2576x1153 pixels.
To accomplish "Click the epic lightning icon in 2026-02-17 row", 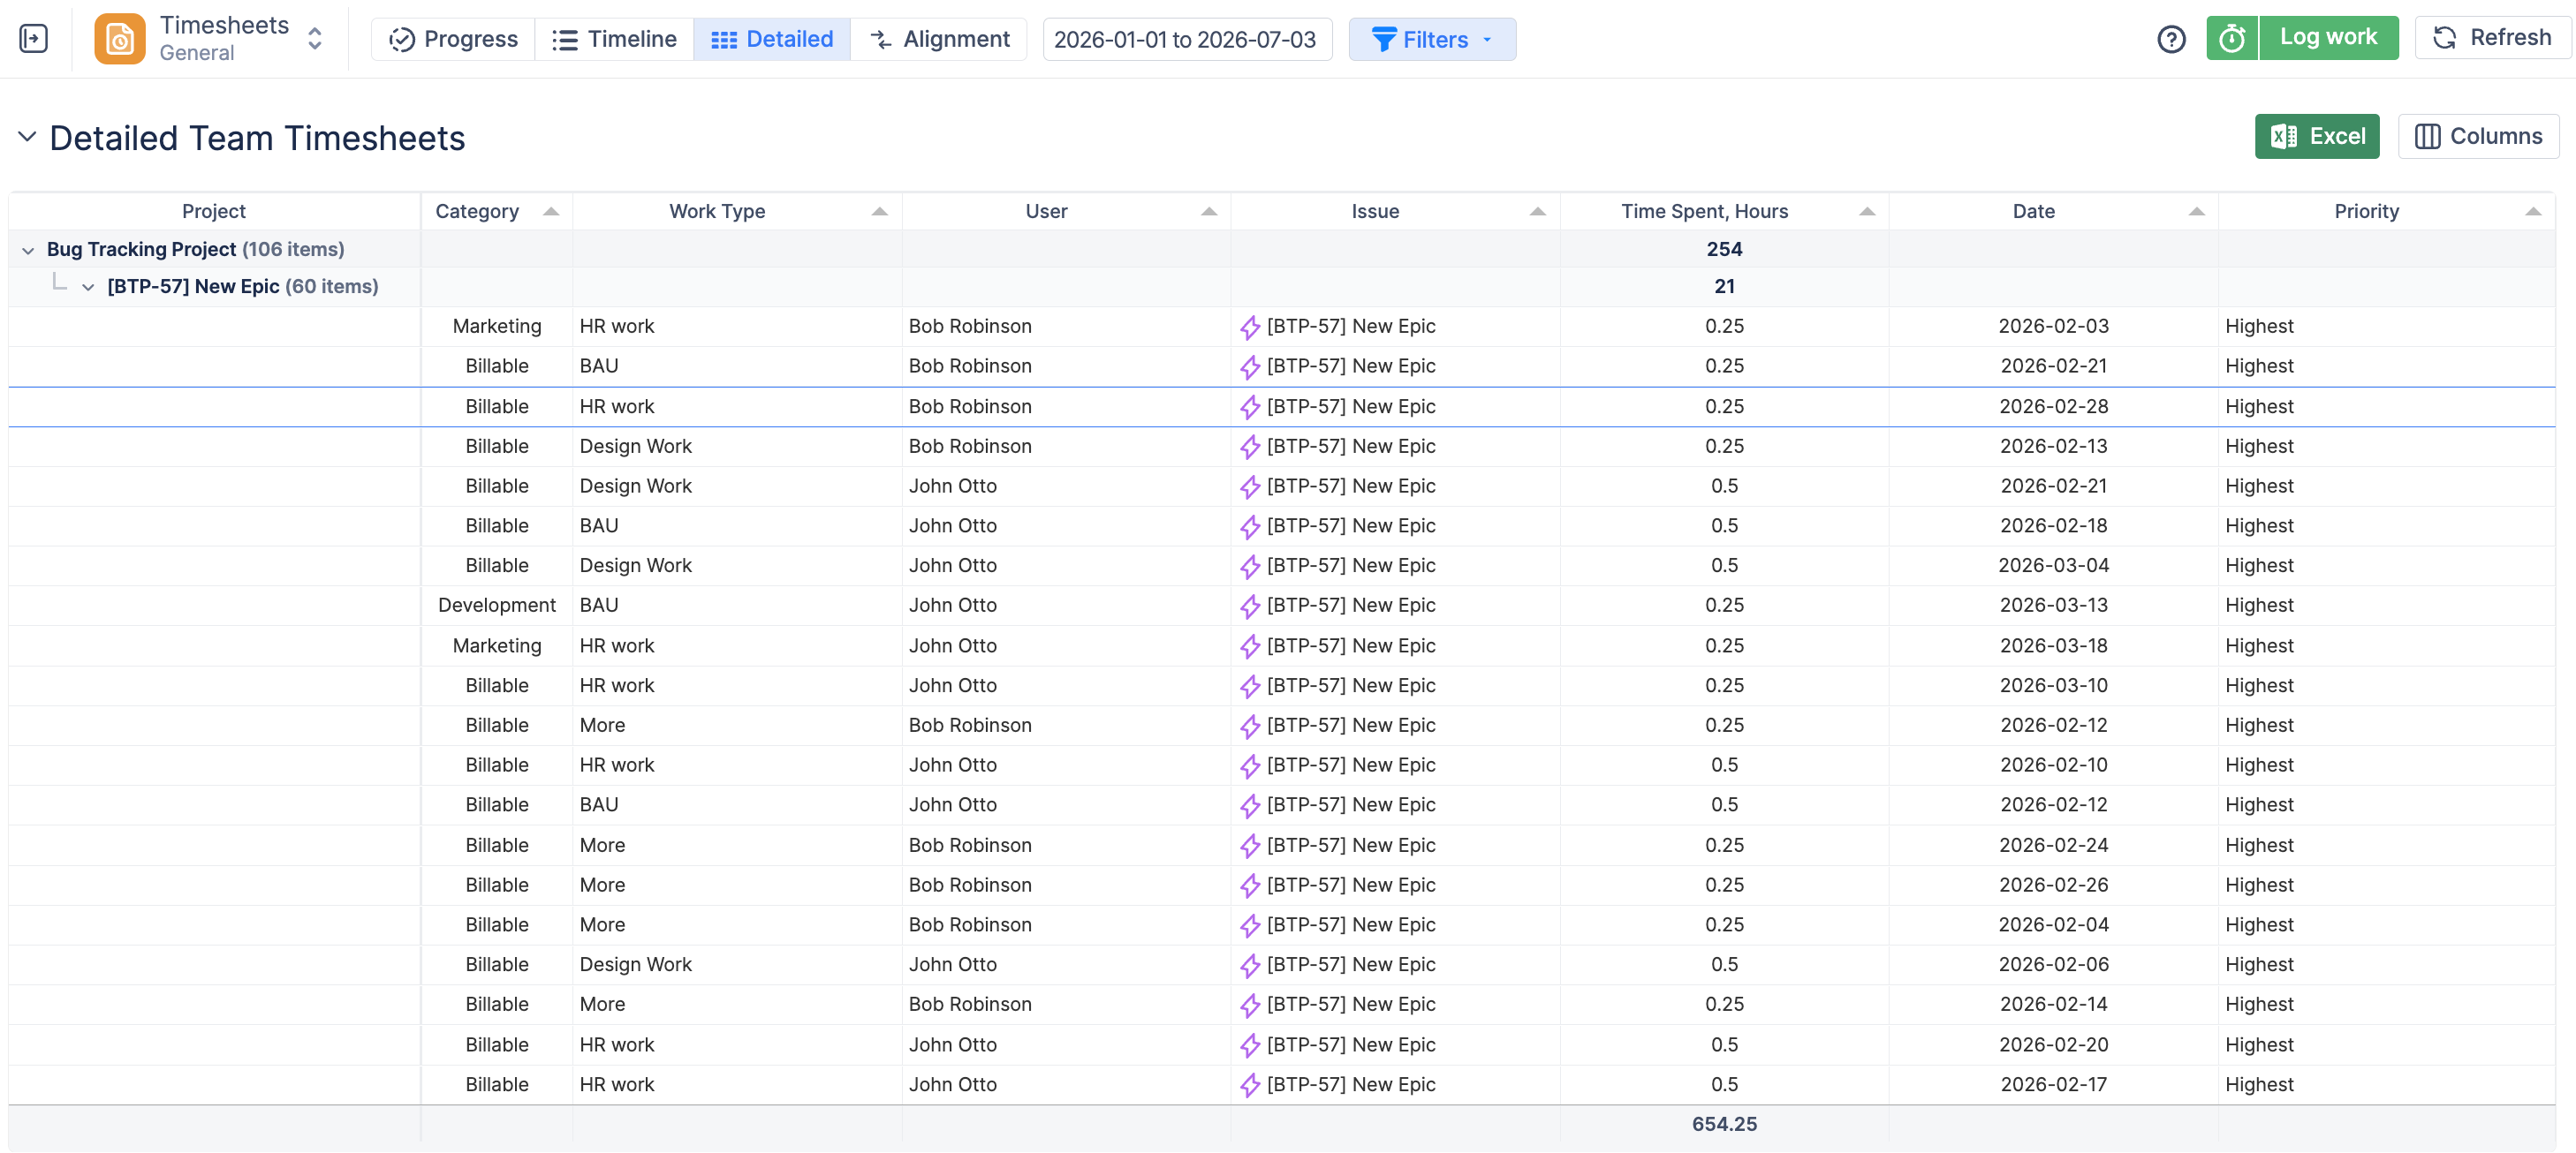I will 1250,1085.
